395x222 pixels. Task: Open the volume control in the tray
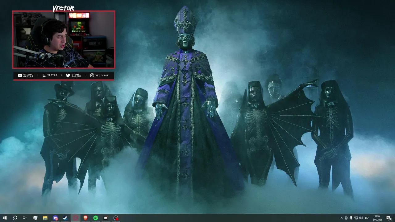361,218
